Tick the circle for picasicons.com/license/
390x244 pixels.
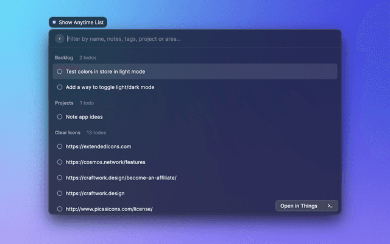pos(60,209)
